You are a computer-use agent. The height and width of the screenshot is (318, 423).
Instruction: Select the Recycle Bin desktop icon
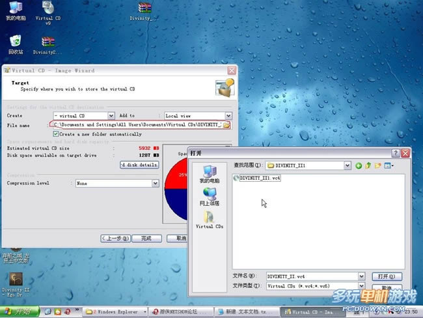[x=16, y=44]
